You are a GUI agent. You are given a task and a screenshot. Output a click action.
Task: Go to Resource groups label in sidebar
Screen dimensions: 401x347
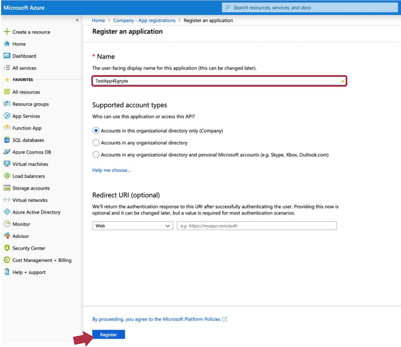point(31,104)
